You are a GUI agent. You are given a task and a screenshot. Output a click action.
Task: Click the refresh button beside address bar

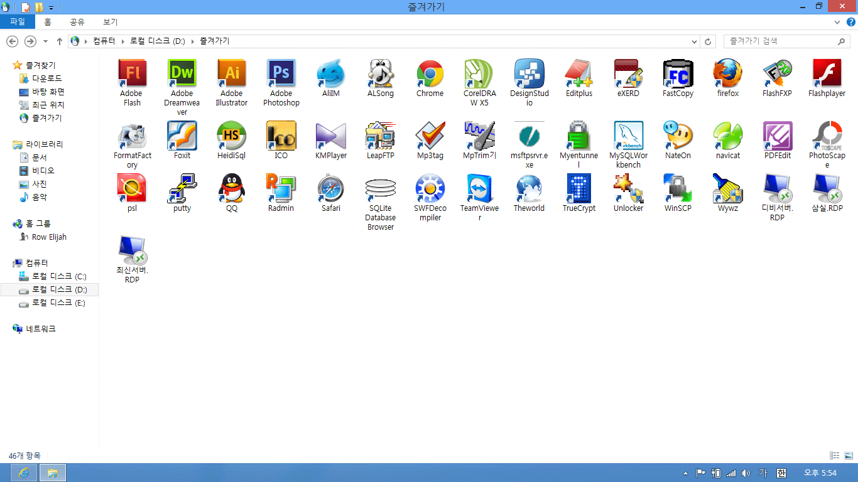709,41
